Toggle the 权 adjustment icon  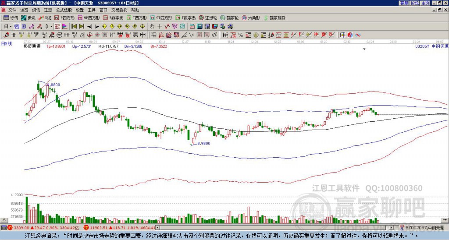[x=57, y=27]
